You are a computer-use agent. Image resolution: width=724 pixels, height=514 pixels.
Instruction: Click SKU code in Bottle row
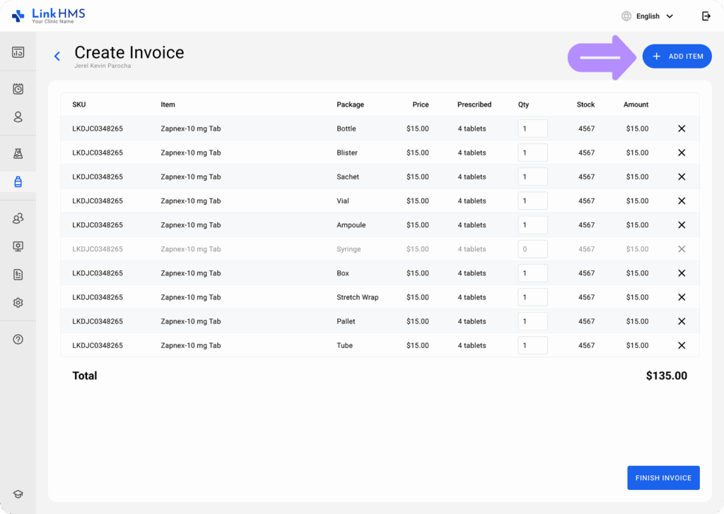pyautogui.click(x=98, y=128)
